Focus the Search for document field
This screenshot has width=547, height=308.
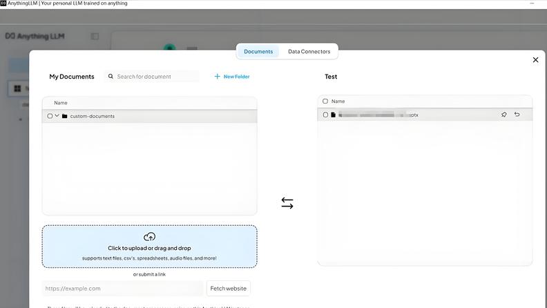pyautogui.click(x=155, y=77)
